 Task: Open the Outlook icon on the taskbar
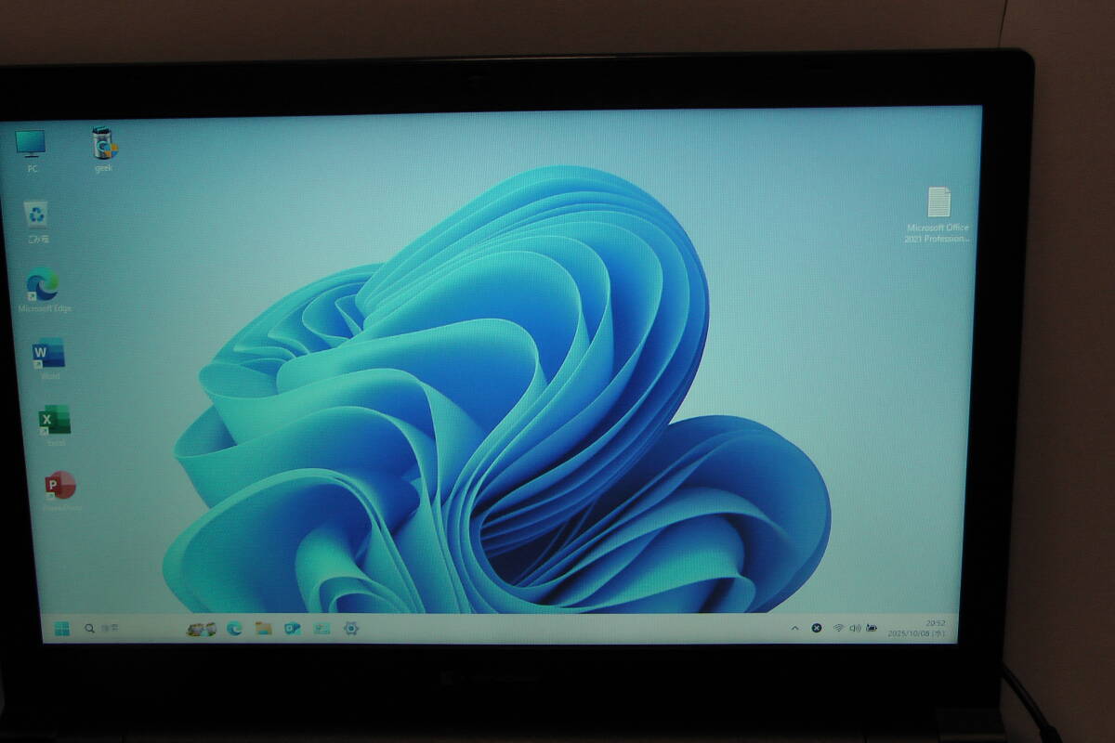(293, 629)
